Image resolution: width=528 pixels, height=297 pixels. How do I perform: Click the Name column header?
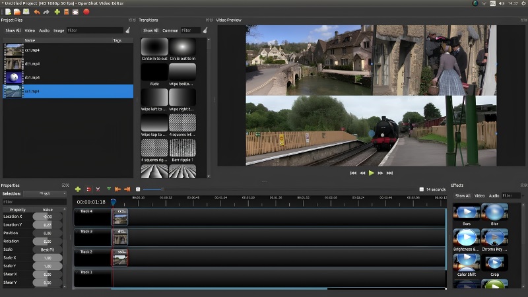coord(30,40)
